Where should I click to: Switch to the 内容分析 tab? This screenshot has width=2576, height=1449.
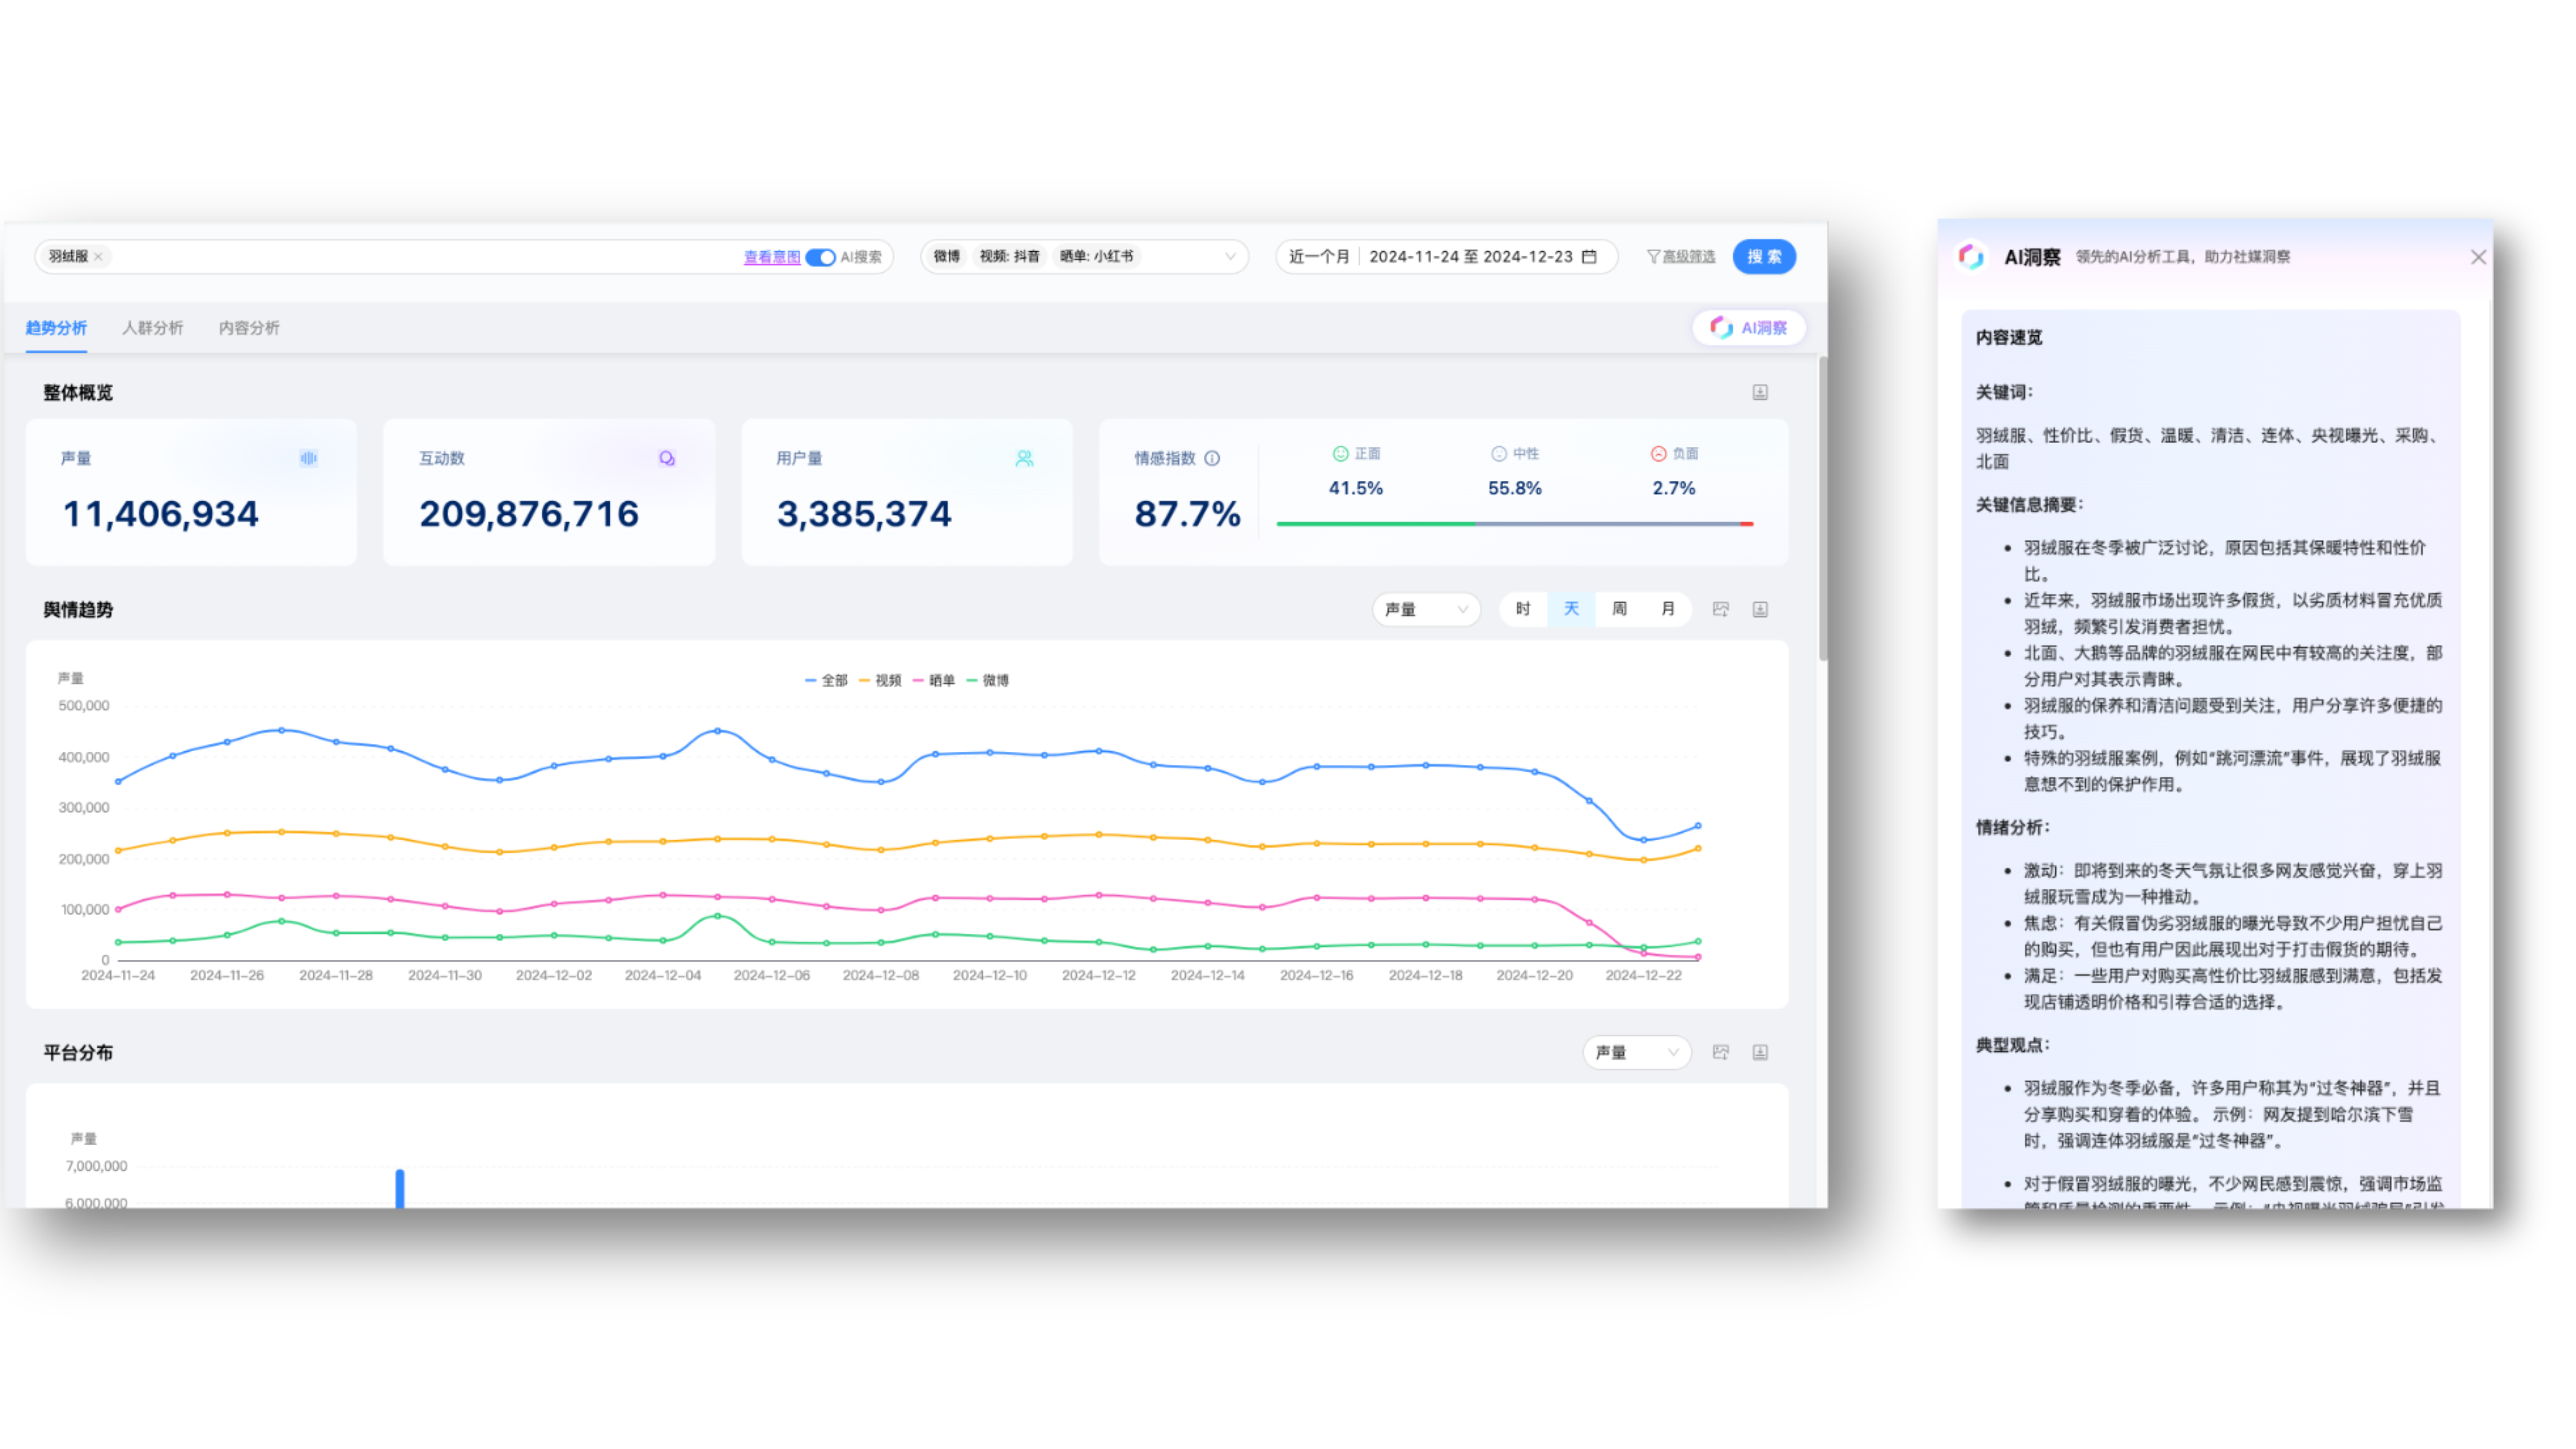(249, 328)
